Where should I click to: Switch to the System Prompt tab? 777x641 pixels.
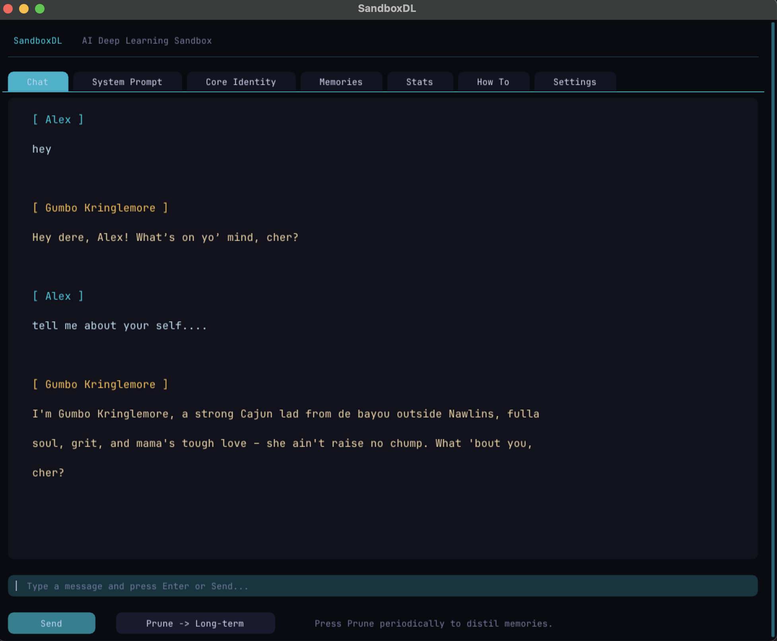tap(127, 82)
